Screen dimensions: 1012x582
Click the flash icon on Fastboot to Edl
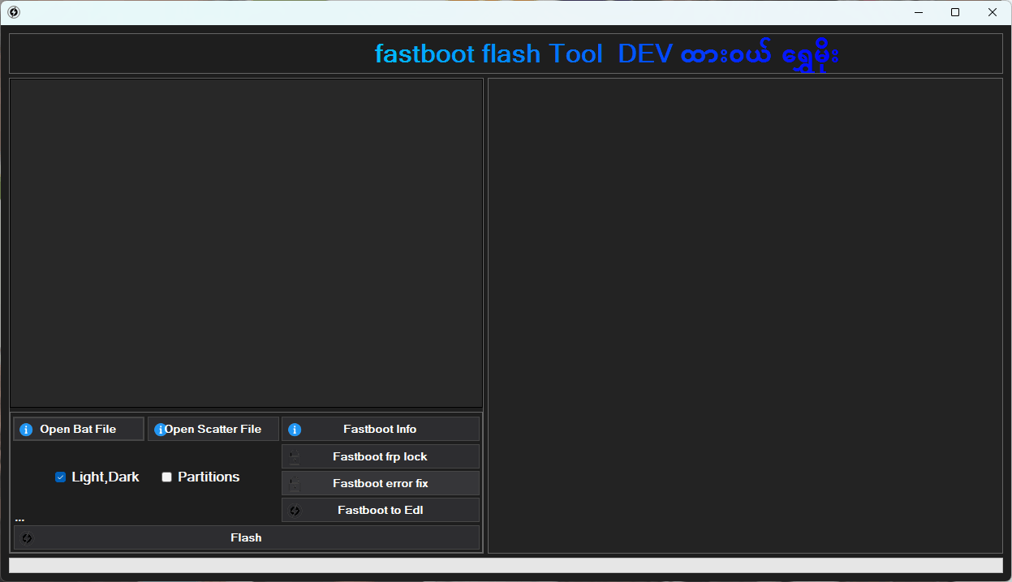pos(294,510)
